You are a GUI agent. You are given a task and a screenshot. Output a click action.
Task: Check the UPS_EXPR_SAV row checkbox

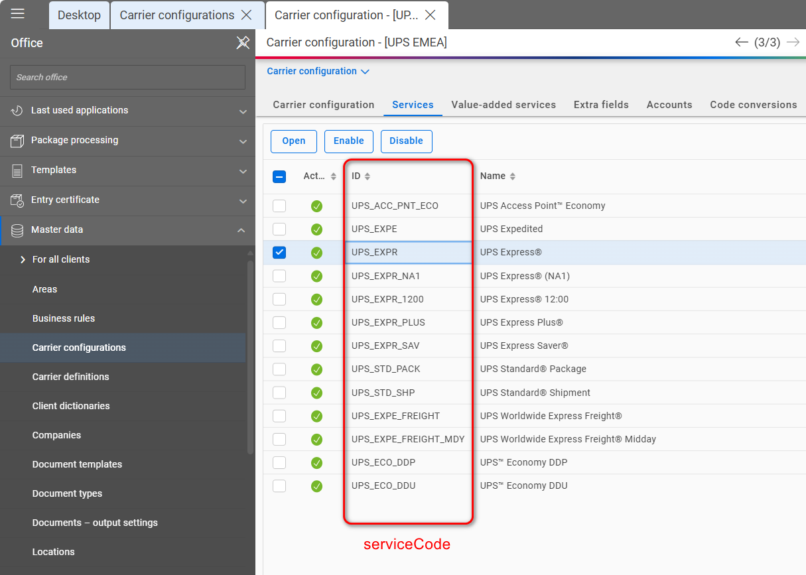pos(279,346)
